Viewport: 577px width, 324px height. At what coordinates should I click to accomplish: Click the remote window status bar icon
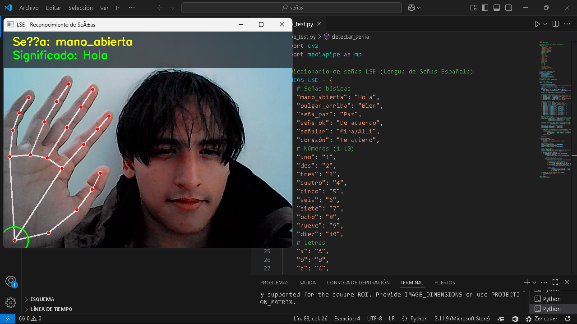pyautogui.click(x=8, y=319)
